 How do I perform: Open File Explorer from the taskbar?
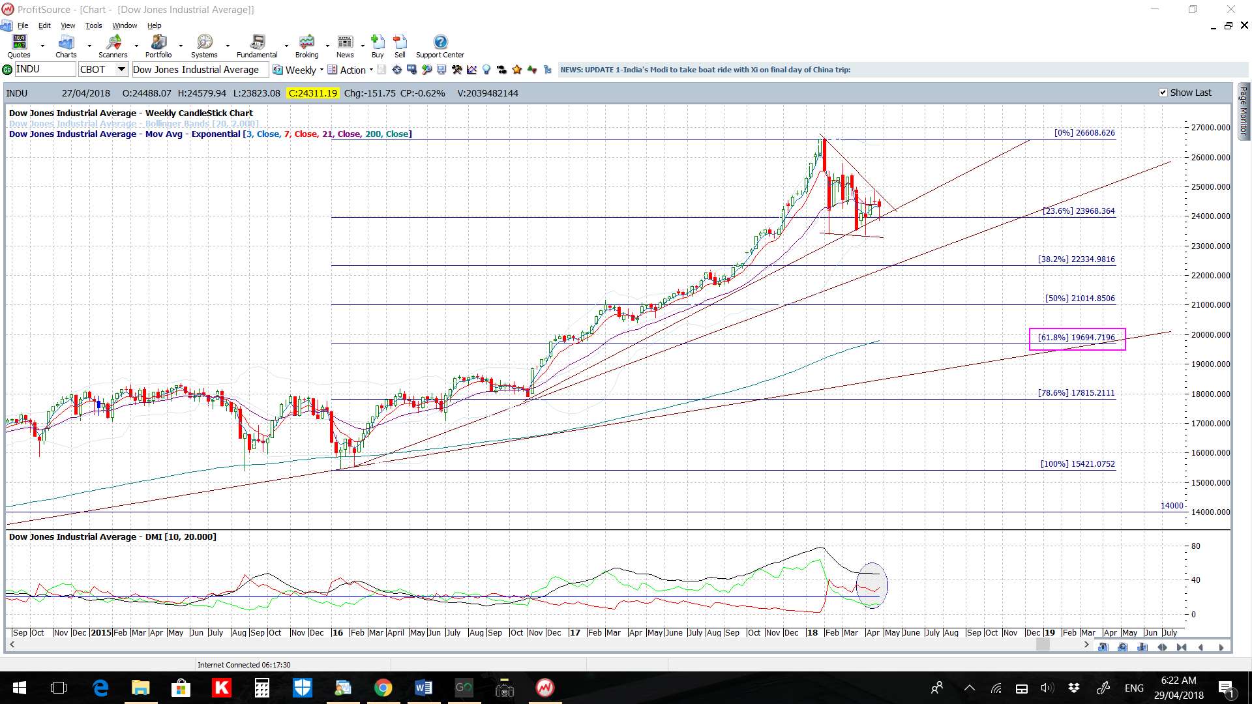[140, 688]
